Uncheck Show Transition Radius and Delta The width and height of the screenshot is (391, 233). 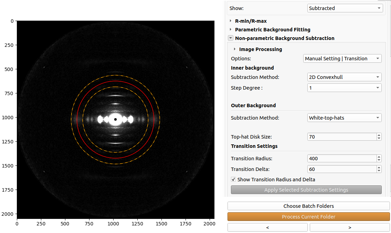[x=233, y=179]
